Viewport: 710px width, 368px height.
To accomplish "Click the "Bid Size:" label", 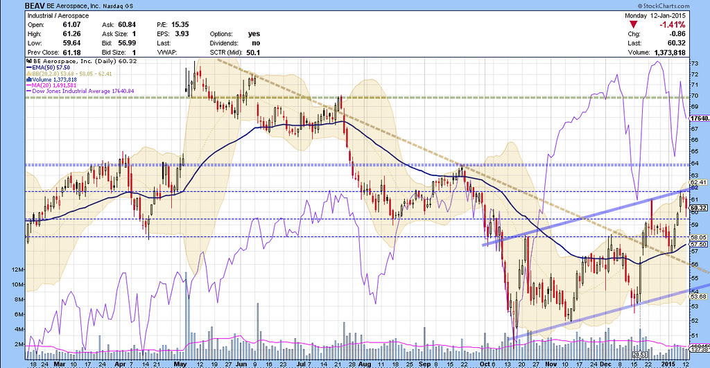I will (113, 53).
